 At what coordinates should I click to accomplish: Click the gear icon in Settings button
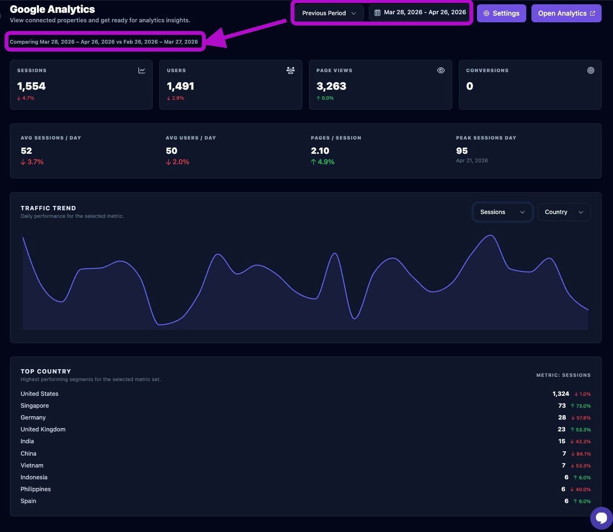tap(486, 13)
